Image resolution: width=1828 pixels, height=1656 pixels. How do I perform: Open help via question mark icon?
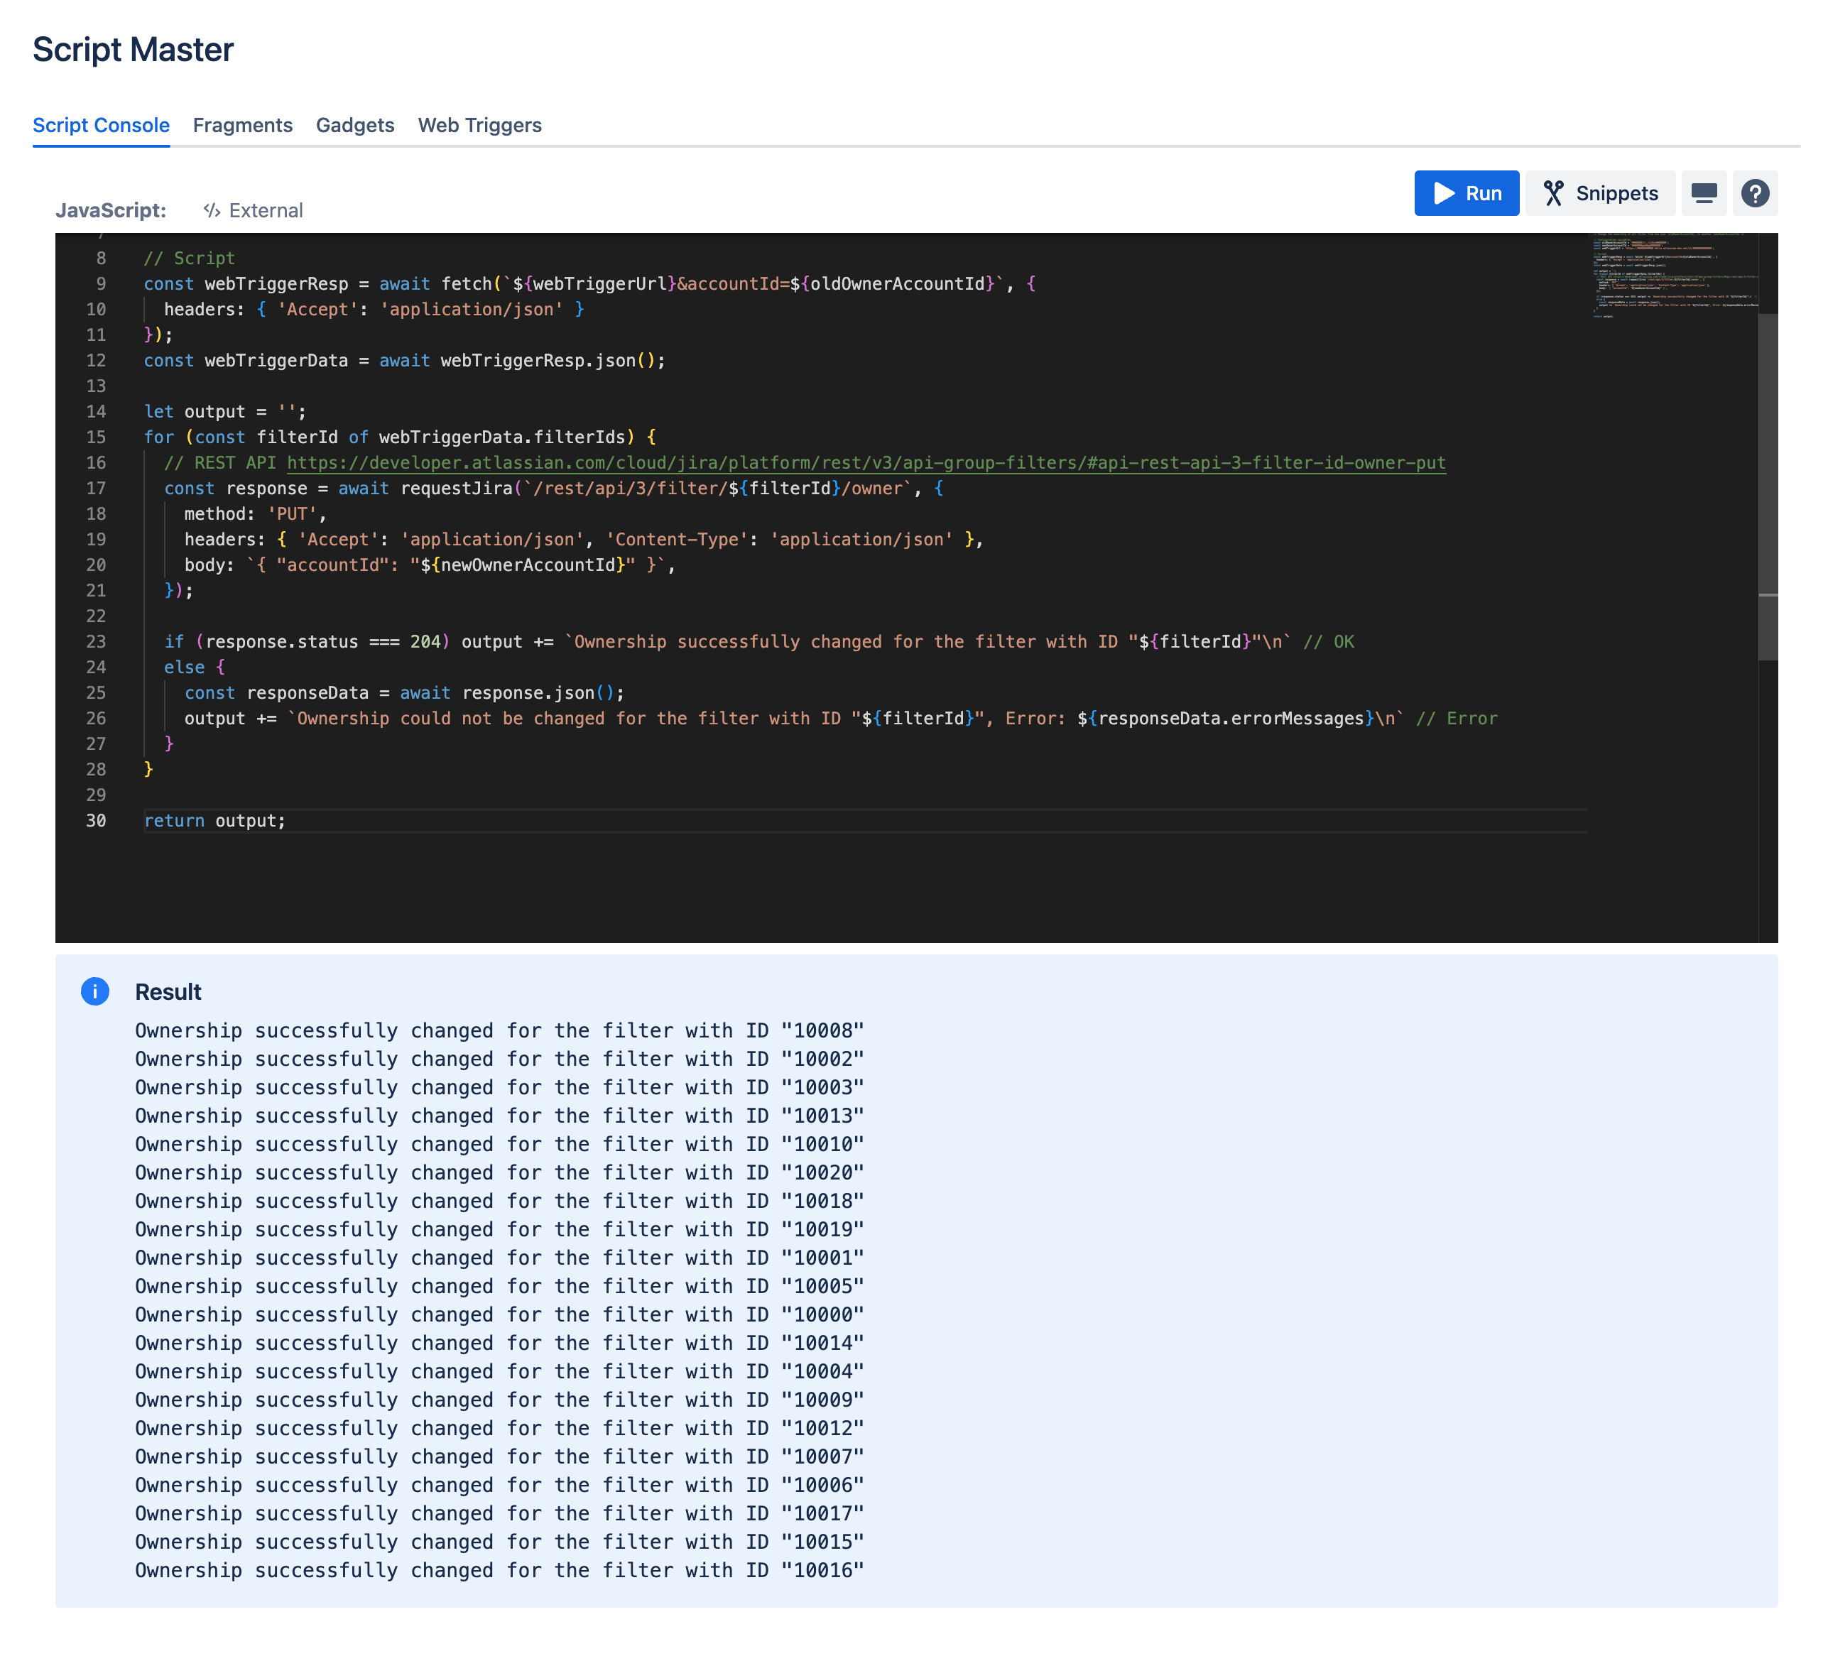click(x=1755, y=193)
